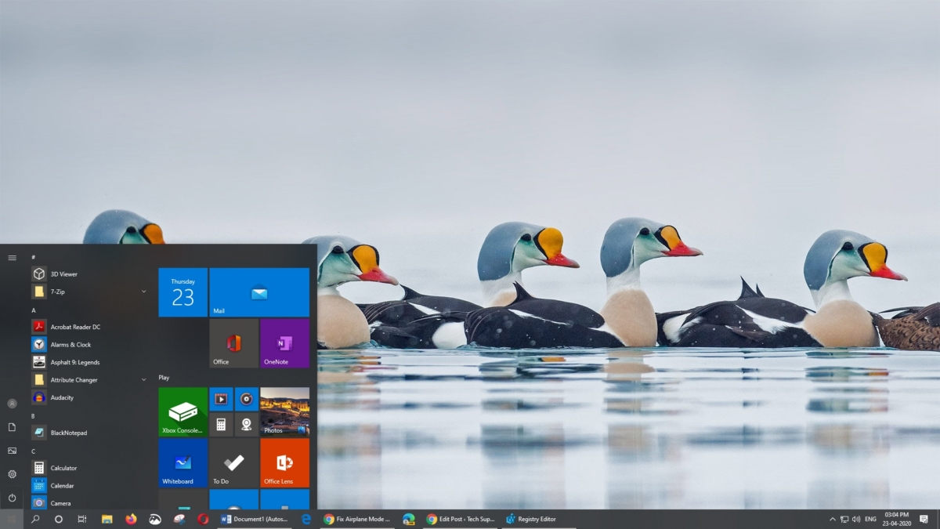The image size is (940, 529).
Task: Expand the Attribute Changer folder entry
Action: 143,379
